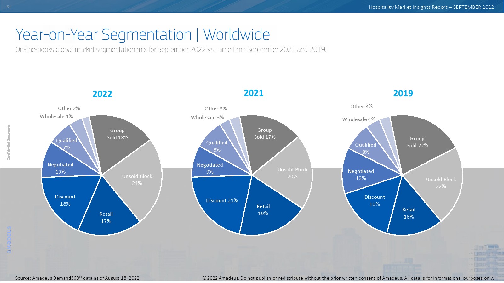Viewport: 504px width, 283px height.
Task: Click the Group Sold 18% slice in the 2022 pie
Action: 117,134
